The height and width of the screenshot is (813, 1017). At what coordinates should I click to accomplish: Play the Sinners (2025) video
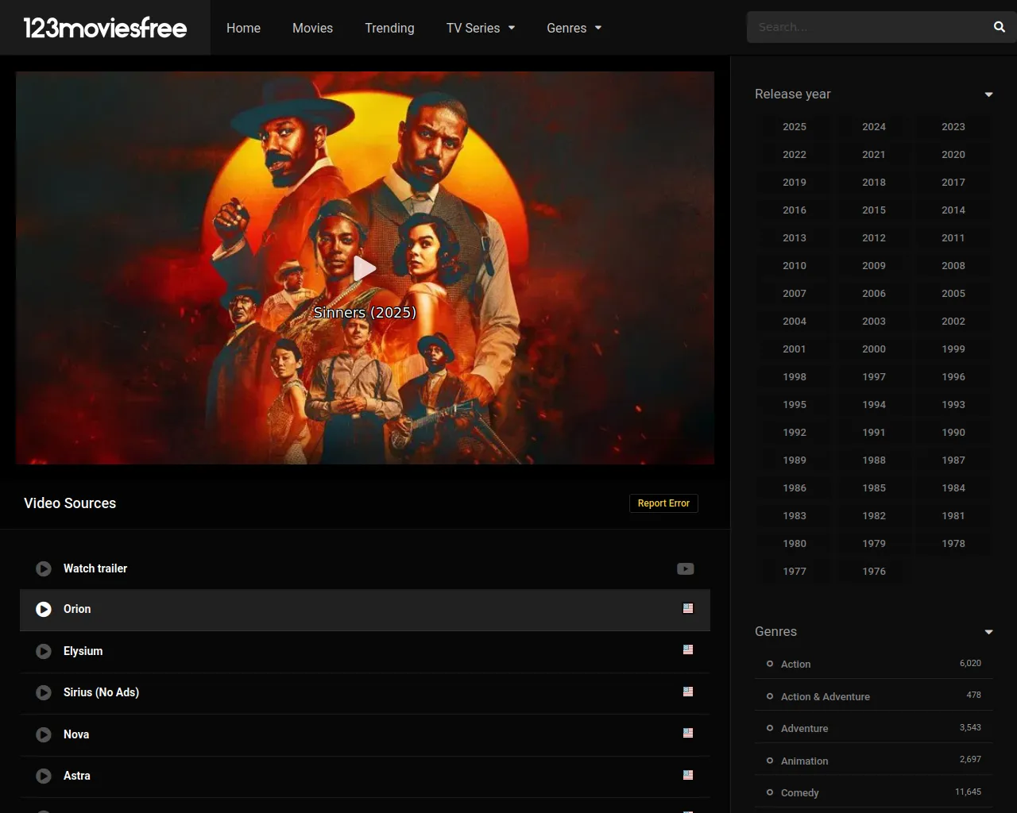click(365, 268)
